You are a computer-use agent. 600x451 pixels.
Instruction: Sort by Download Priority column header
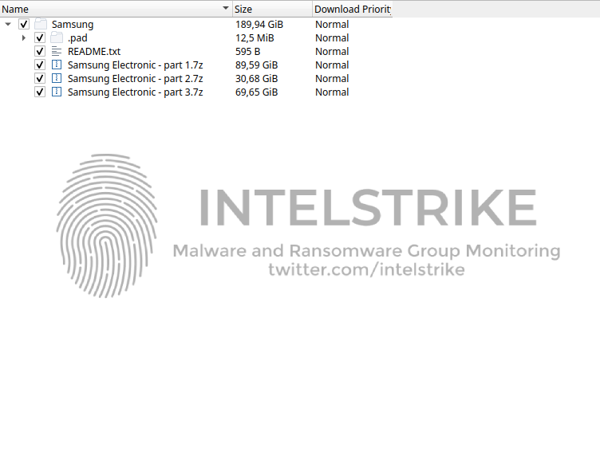[x=353, y=9]
